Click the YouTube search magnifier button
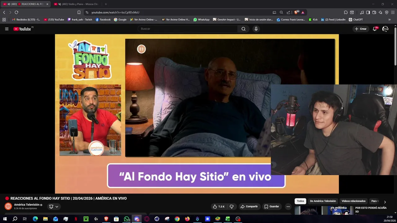Screen dimensions: 397x223 [x=243, y=29]
